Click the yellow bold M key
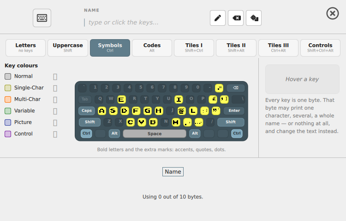 (x=176, y=122)
